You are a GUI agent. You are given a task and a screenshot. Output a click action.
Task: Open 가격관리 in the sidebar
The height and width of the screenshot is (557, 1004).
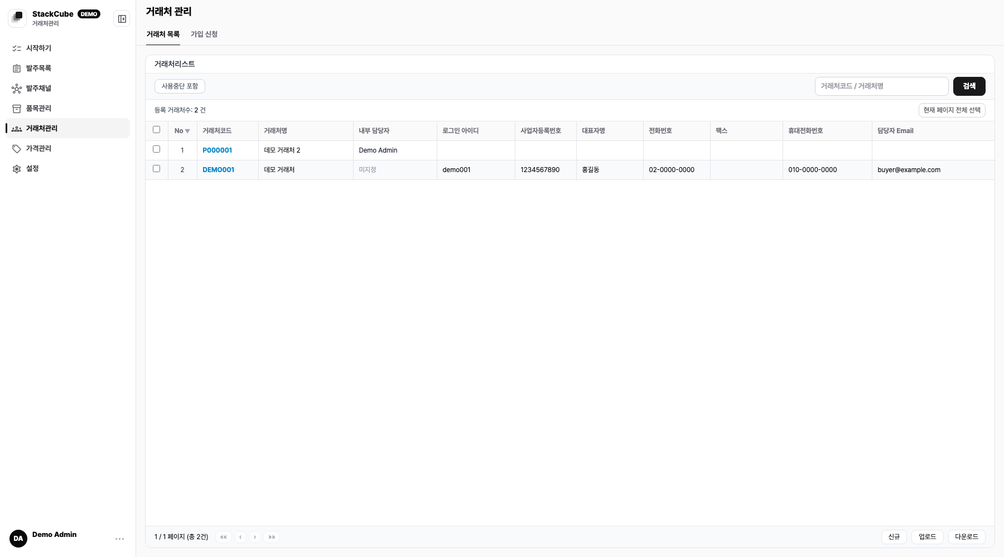point(67,149)
